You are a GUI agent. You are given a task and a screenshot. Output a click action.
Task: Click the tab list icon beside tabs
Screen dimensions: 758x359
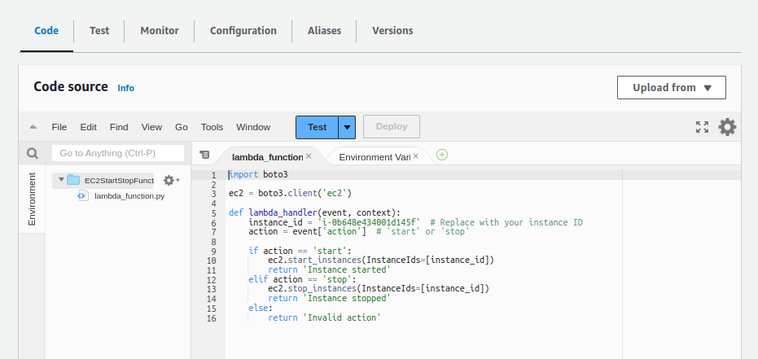coord(204,155)
